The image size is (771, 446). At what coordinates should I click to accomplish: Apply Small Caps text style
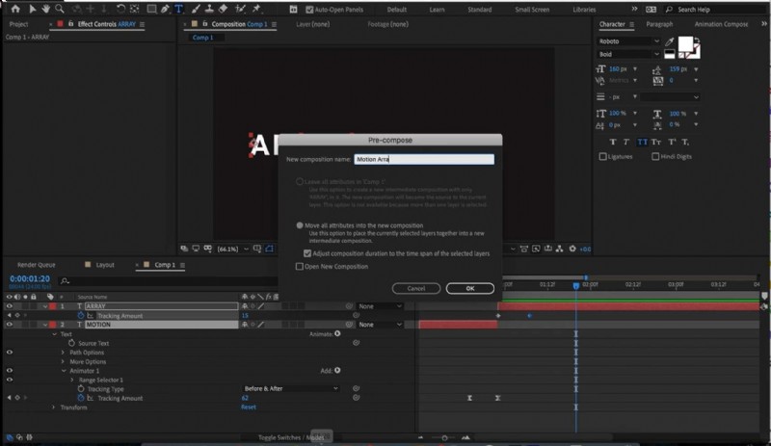click(656, 143)
